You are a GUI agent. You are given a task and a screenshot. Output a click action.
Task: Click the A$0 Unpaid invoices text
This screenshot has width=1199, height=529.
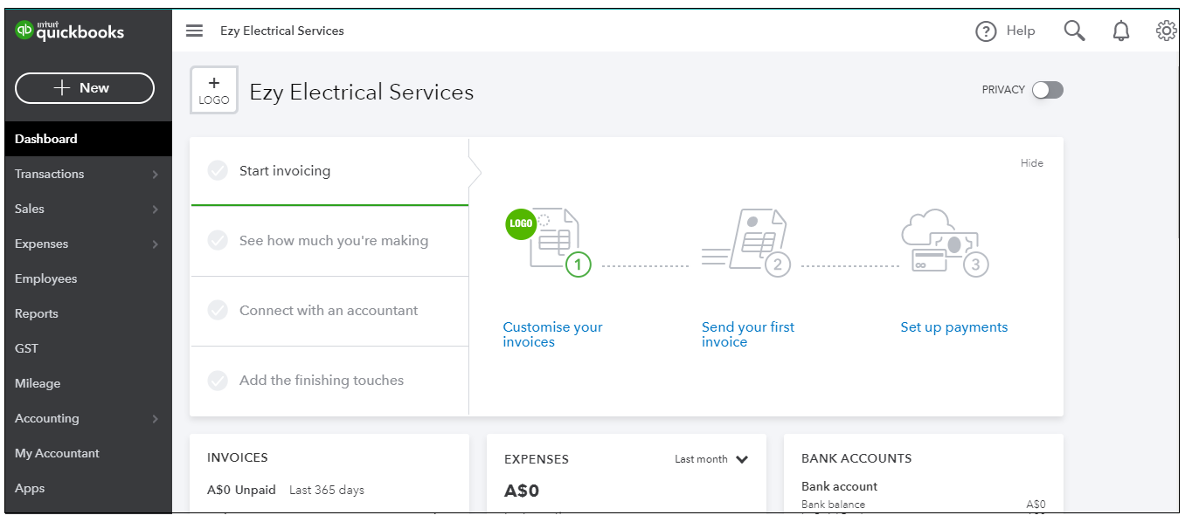pos(241,490)
